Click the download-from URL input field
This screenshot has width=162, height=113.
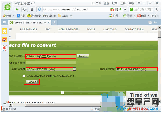click(x=51, y=63)
